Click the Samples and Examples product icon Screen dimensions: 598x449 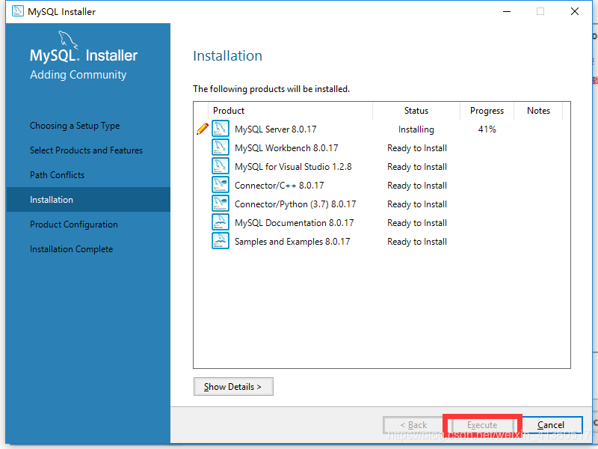pos(221,240)
